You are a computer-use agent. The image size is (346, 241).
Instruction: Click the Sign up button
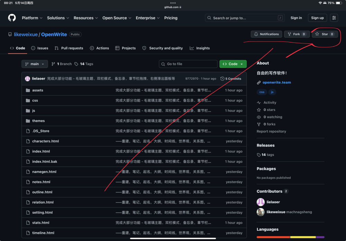point(317,18)
